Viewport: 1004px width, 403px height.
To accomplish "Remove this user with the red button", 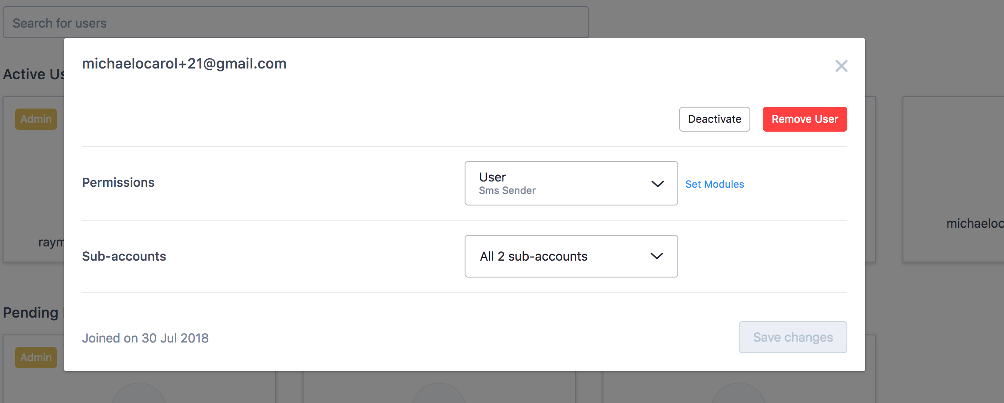I will [805, 119].
